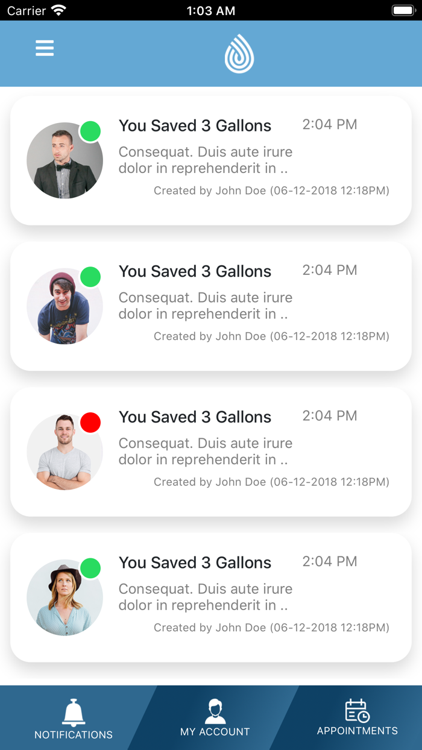This screenshot has height=750, width=422.
Task: Open first 'You Saved 3 Gallons' notification title
Action: 195,125
